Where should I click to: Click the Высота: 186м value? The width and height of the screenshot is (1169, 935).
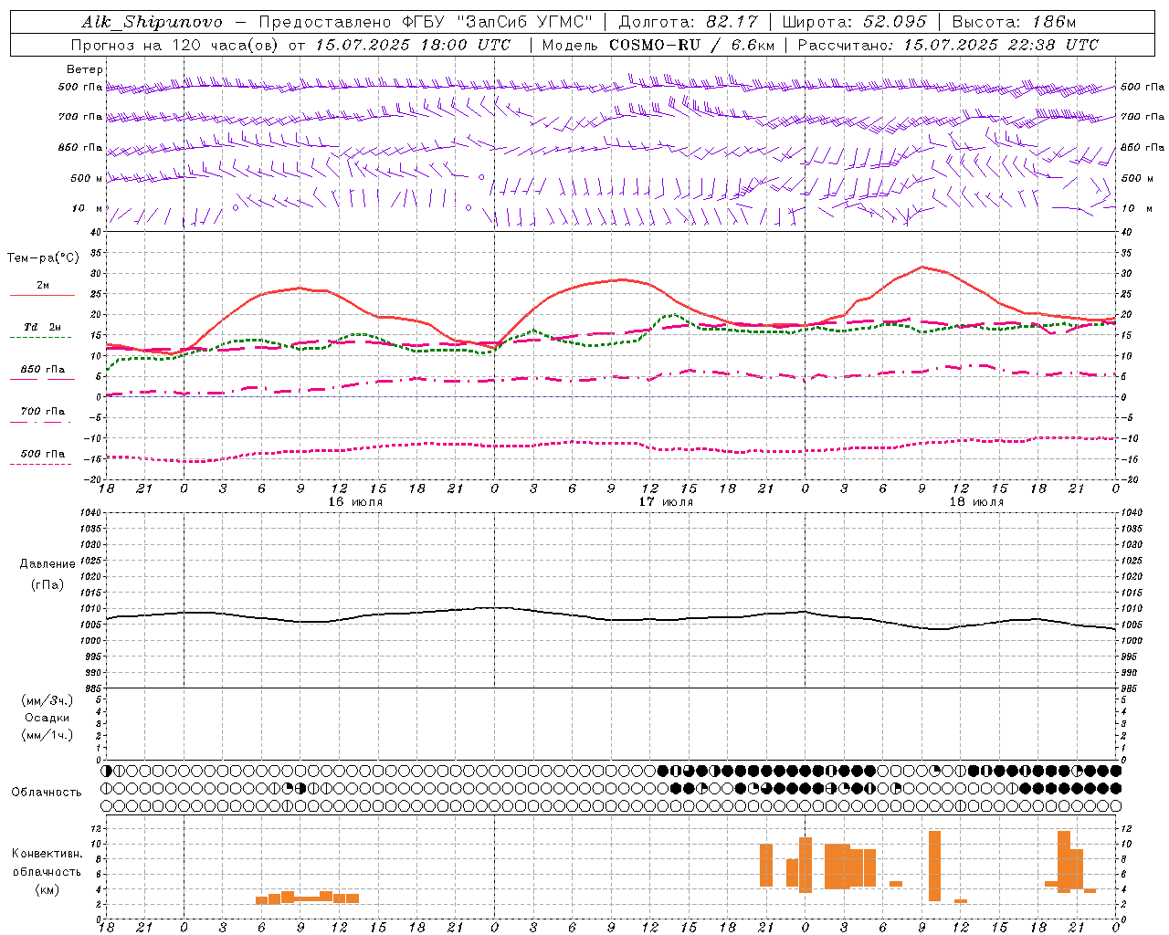[x=1014, y=22]
